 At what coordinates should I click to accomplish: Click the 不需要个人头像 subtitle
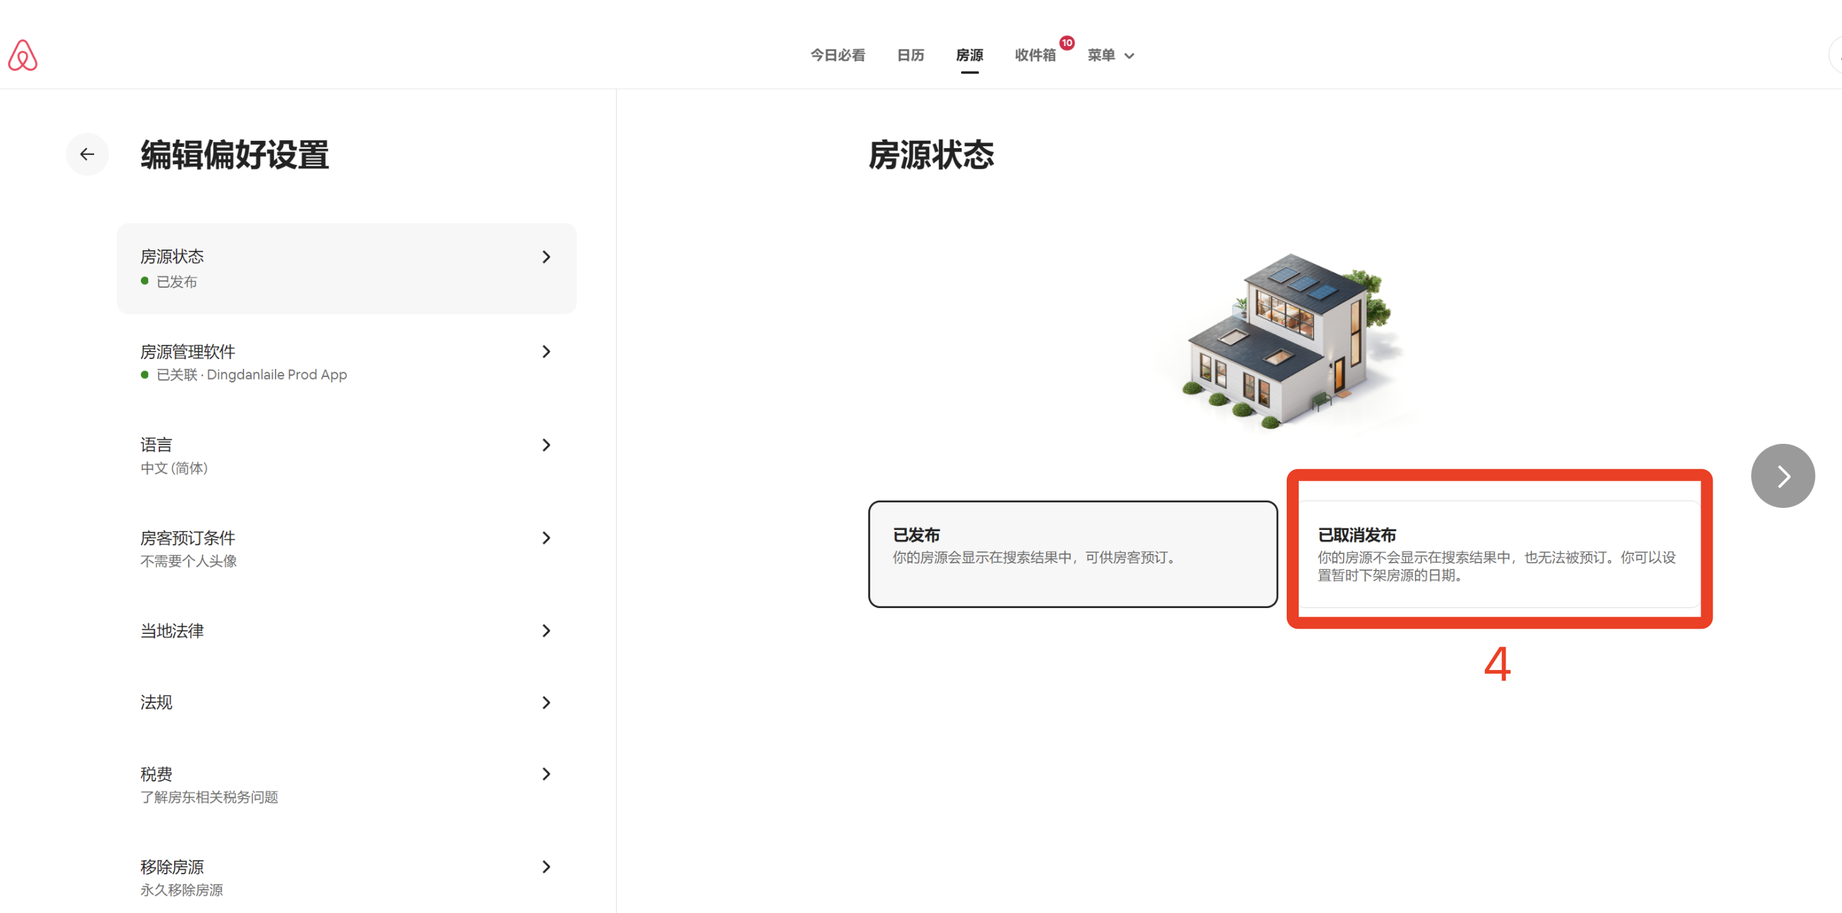(x=188, y=561)
